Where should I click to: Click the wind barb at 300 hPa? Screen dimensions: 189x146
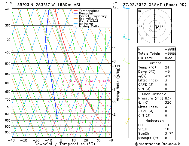tap(126, 8)
